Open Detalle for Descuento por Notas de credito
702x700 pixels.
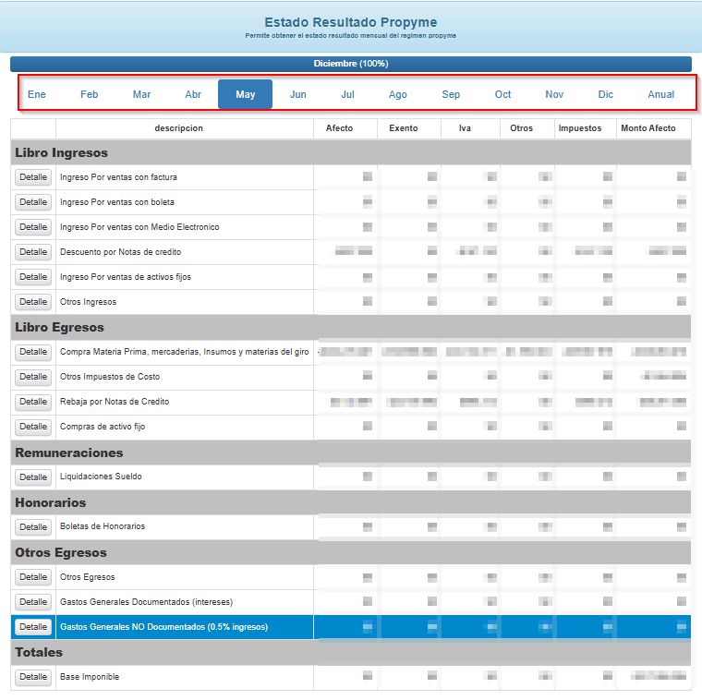(x=33, y=252)
